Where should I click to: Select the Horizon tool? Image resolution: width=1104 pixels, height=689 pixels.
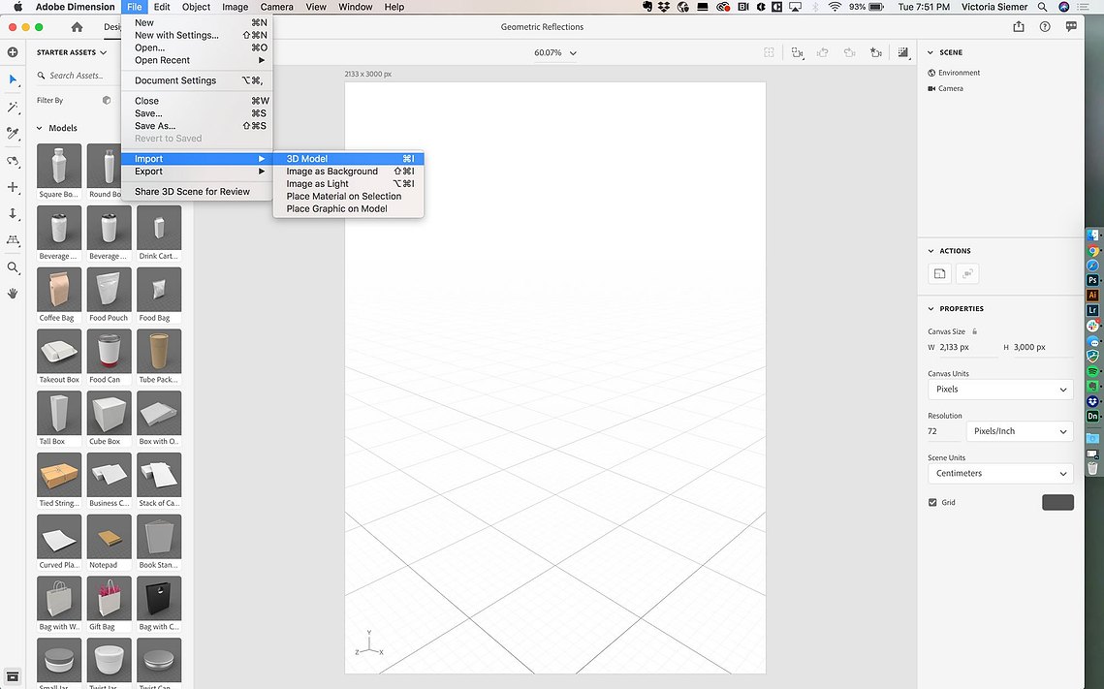pyautogui.click(x=13, y=240)
